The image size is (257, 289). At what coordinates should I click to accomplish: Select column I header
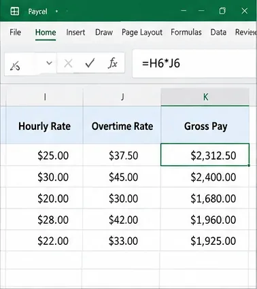point(45,97)
